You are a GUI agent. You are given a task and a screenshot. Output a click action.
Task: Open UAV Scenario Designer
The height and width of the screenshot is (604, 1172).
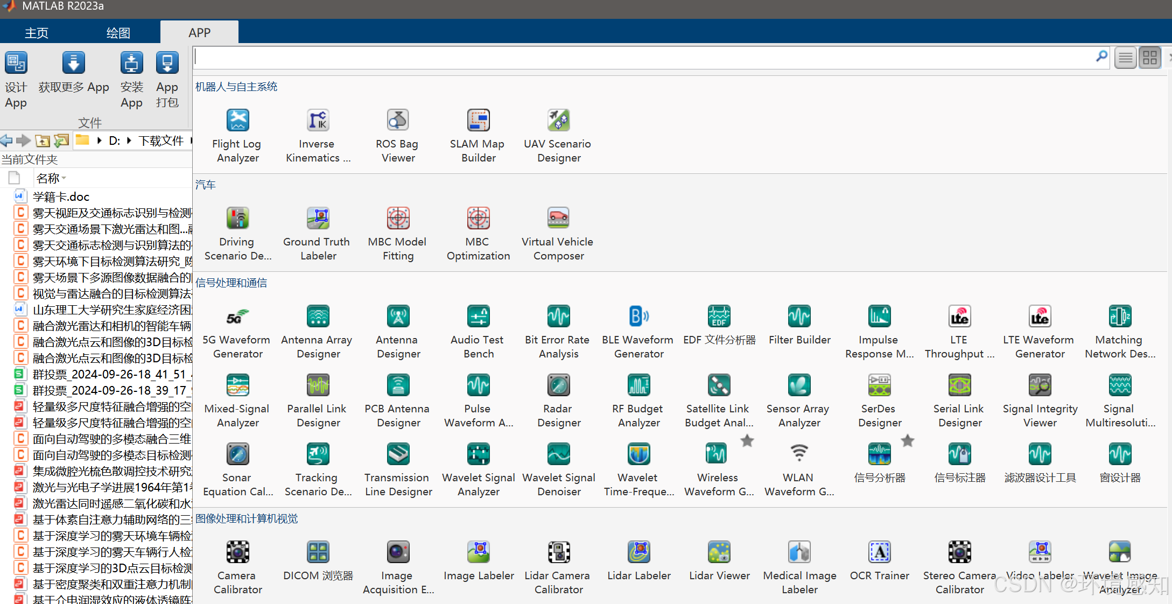tap(558, 135)
